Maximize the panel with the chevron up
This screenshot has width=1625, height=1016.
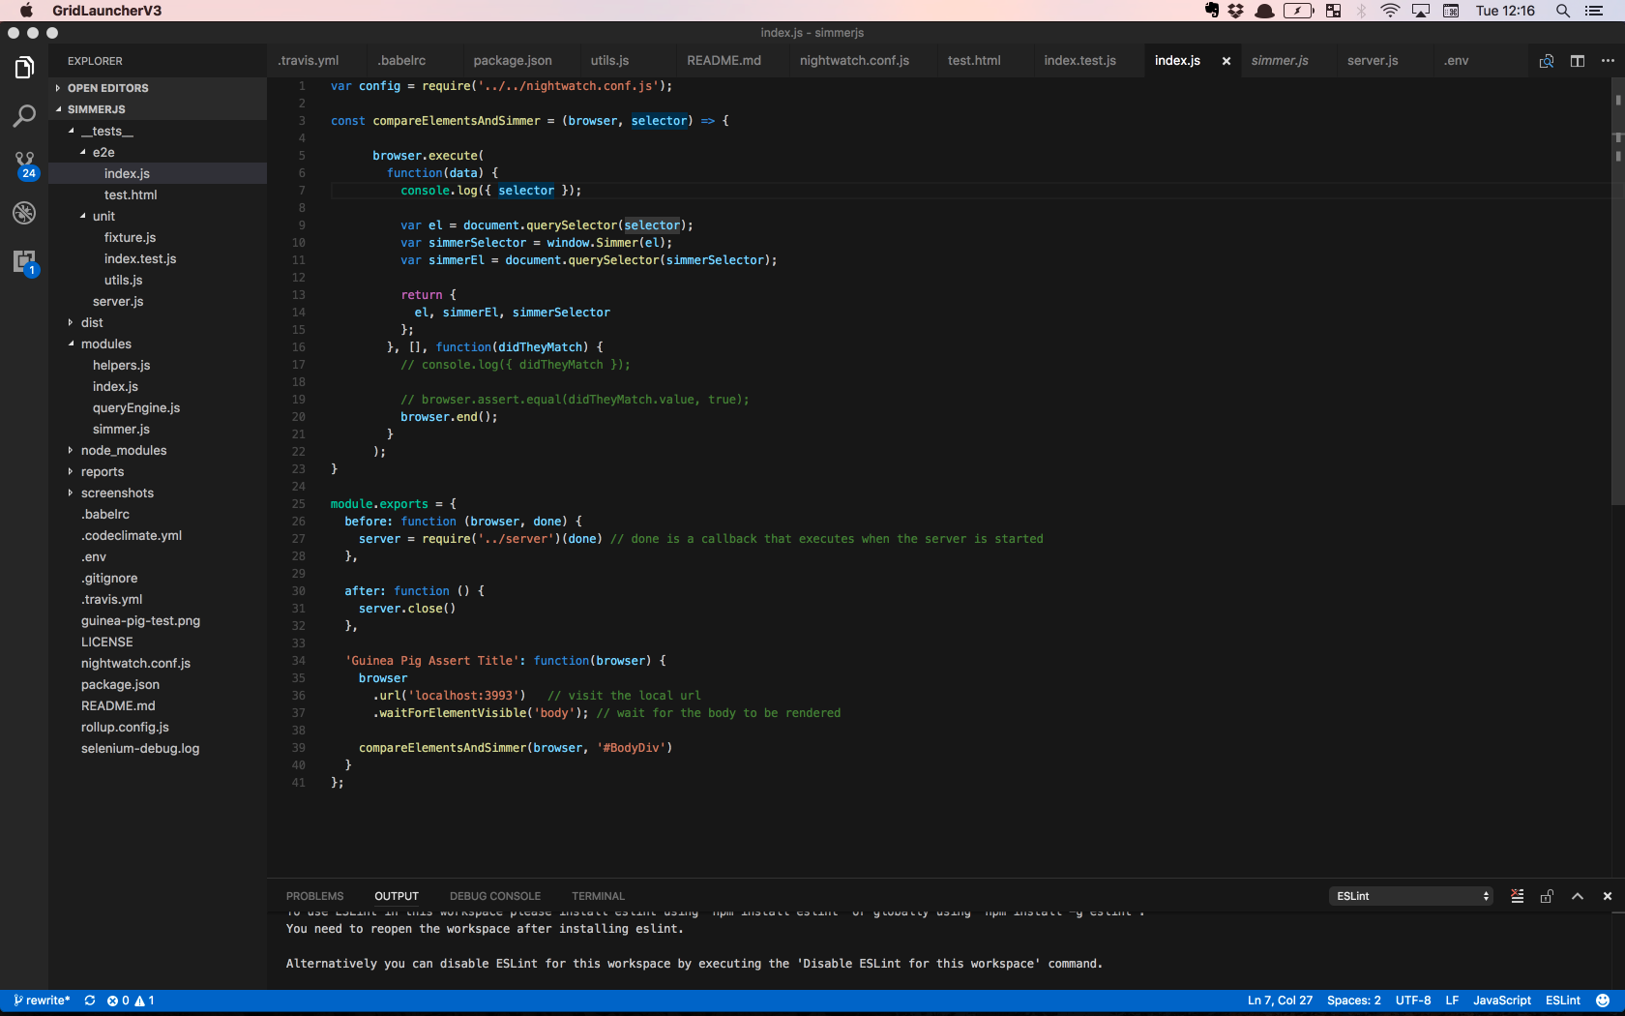tap(1578, 896)
